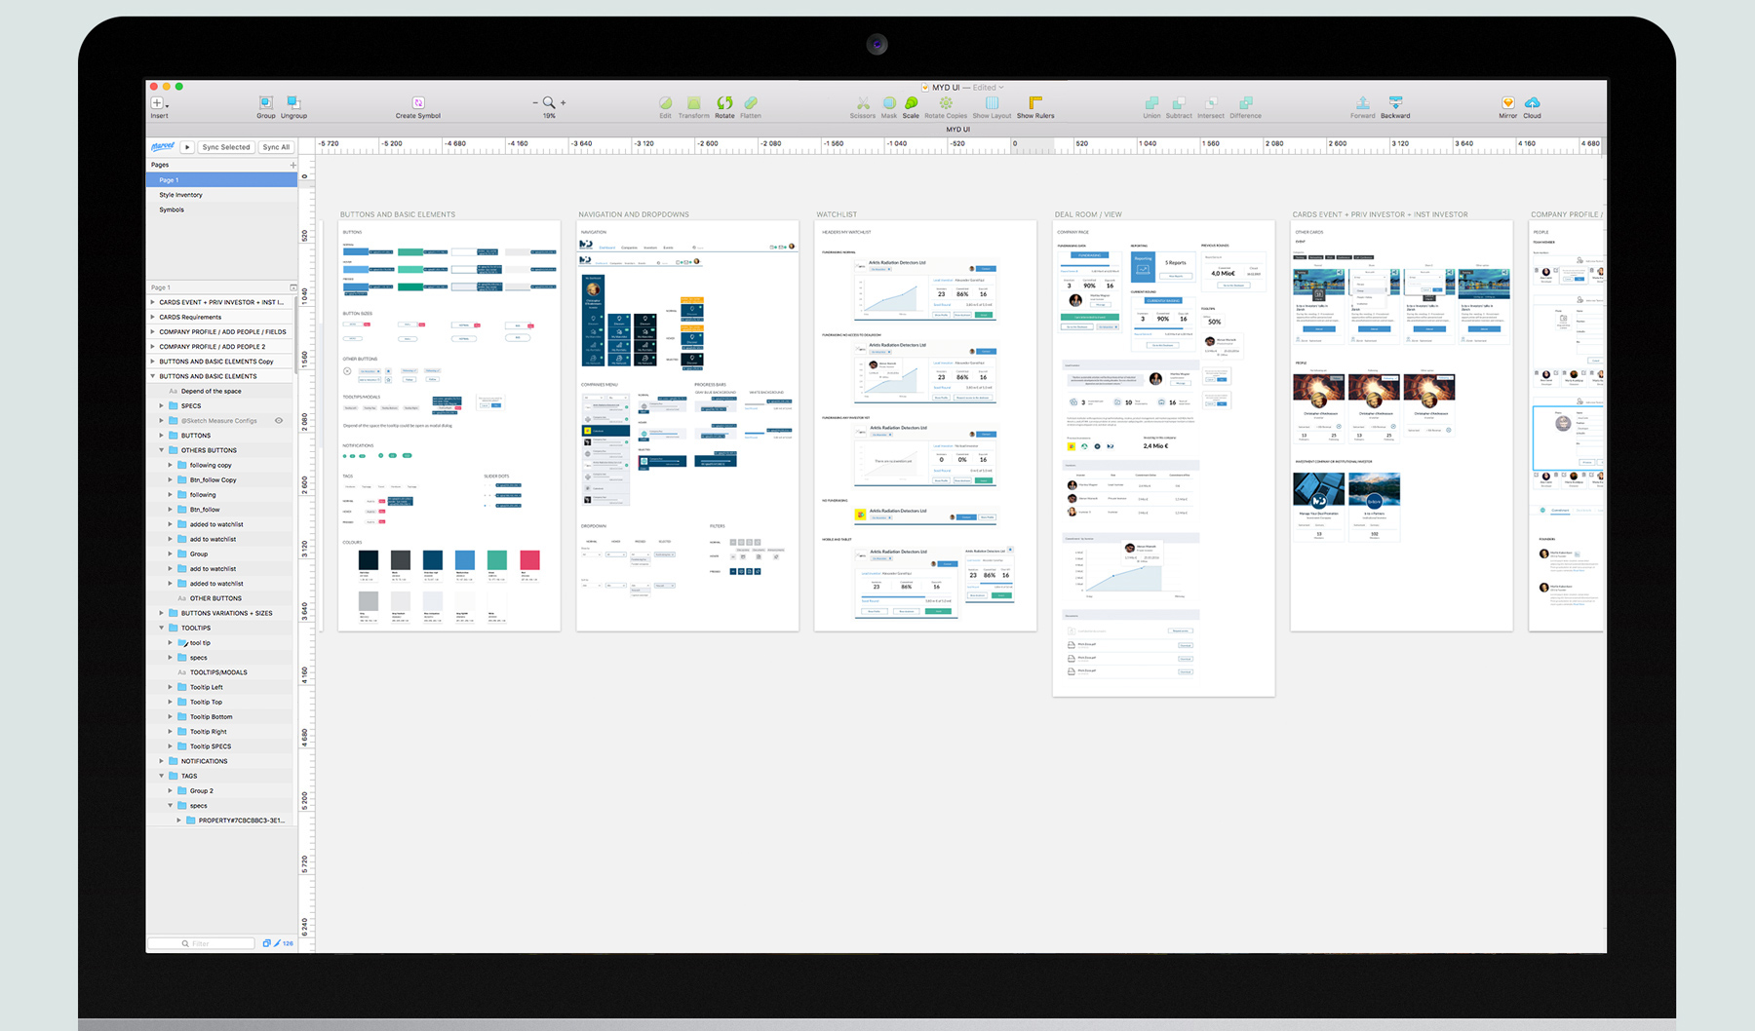Collapse the page list toggle icon
The width and height of the screenshot is (1755, 1031).
pos(292,287)
